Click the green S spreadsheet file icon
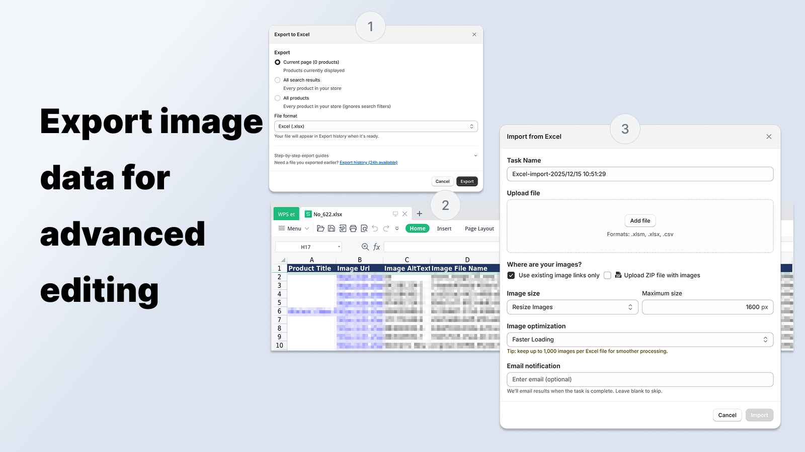Screen dimensions: 805x452 click(308, 214)
